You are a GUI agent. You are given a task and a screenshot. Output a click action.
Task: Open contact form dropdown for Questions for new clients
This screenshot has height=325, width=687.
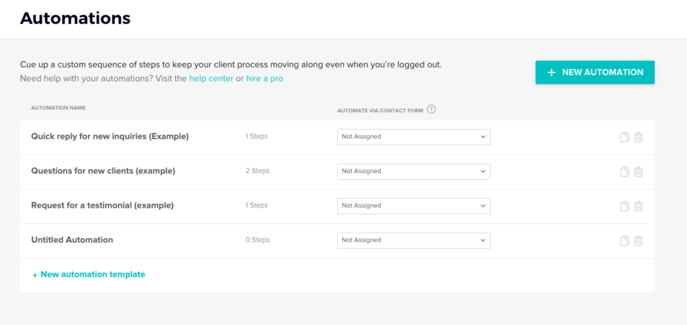click(x=413, y=172)
